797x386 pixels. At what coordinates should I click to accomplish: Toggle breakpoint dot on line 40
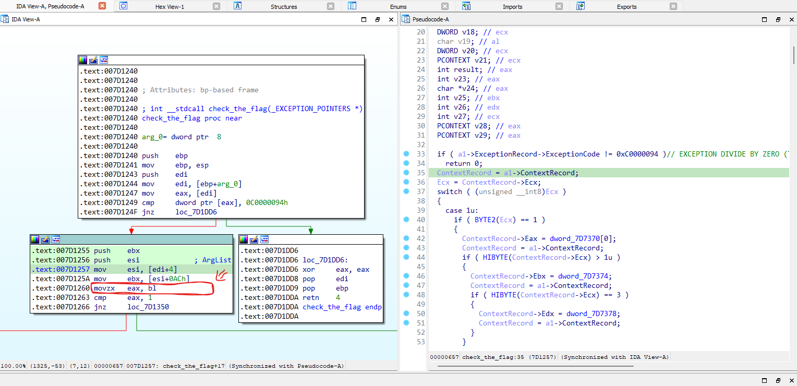point(406,220)
